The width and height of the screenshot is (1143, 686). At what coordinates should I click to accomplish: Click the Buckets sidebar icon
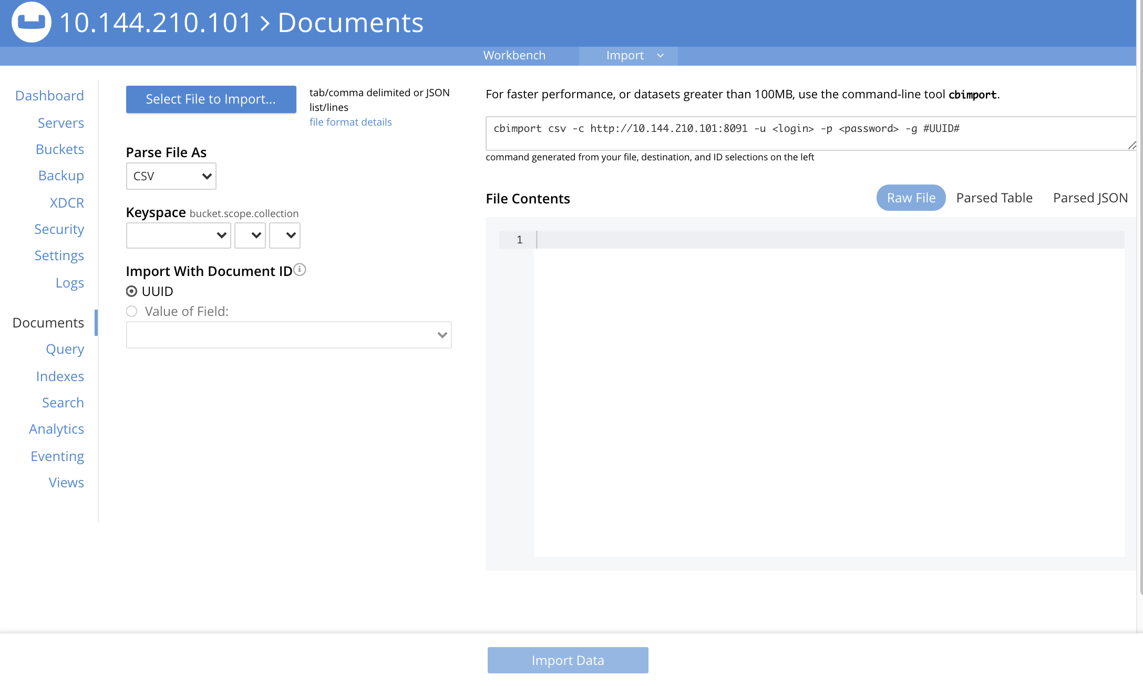pyautogui.click(x=59, y=149)
